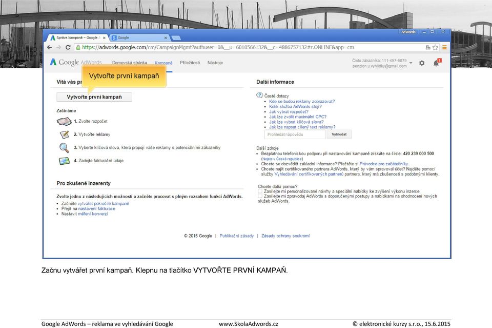Viewport: 492px width, 328px height.
Task: Click the browser address bar URL
Action: click(218, 47)
